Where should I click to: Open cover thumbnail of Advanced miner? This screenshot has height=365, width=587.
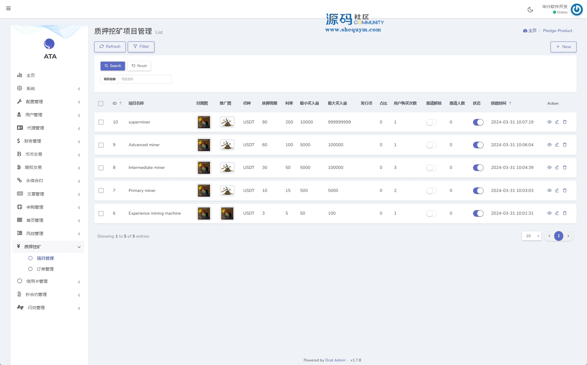(x=204, y=145)
